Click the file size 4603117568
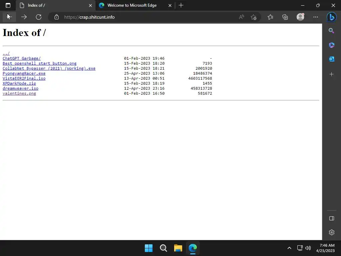 (200, 78)
